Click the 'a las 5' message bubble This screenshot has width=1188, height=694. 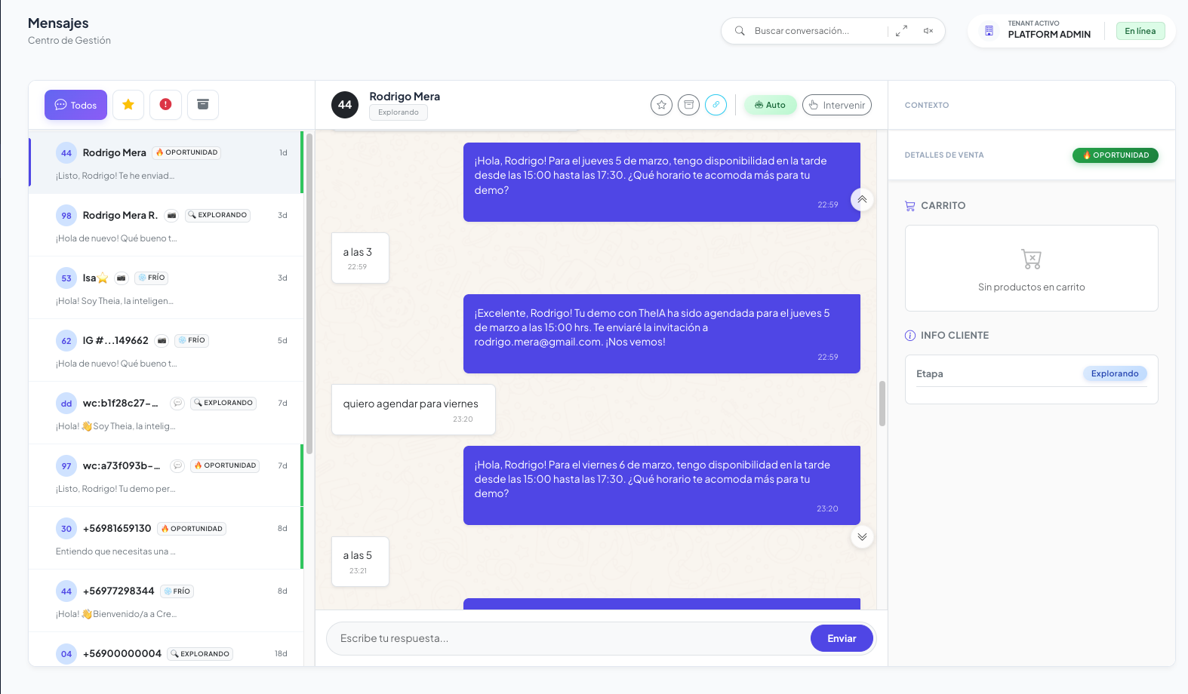[360, 561]
